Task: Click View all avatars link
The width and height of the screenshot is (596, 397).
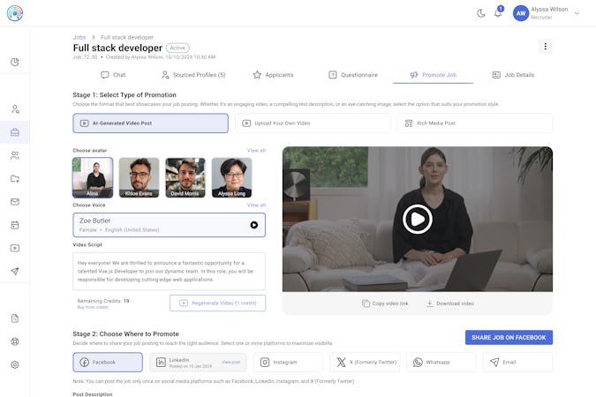Action: (256, 151)
